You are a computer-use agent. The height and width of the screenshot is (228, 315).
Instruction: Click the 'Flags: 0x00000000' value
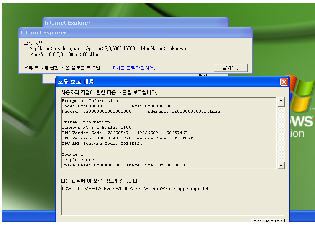pyautogui.click(x=149, y=106)
